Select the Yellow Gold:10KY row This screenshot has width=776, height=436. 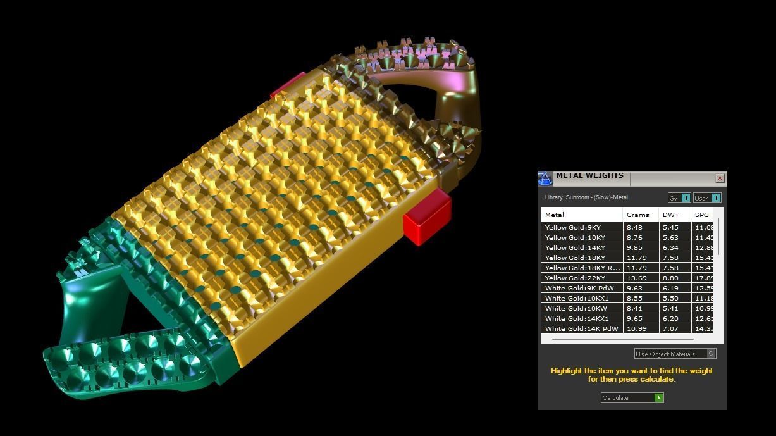627,237
